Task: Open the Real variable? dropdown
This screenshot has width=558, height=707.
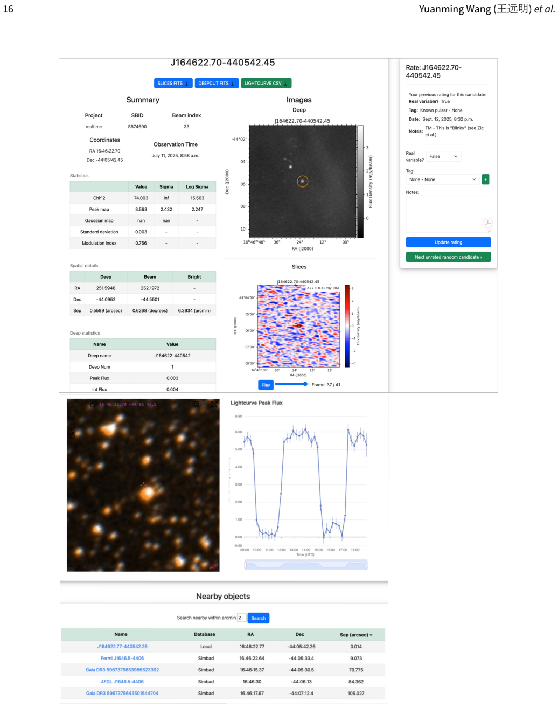Action: point(444,156)
